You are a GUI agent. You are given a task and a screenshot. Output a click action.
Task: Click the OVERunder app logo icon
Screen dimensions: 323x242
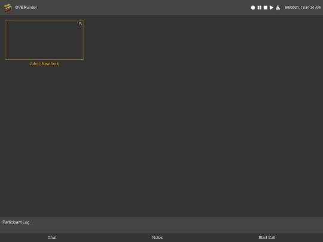click(x=8, y=8)
